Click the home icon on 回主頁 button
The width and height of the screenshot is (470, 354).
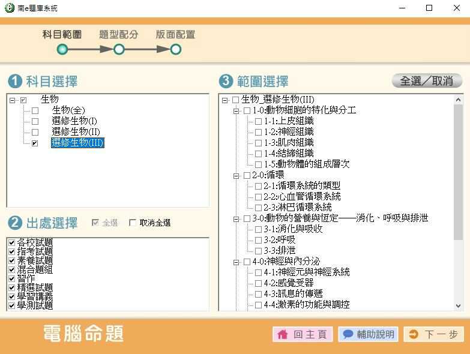[282, 334]
